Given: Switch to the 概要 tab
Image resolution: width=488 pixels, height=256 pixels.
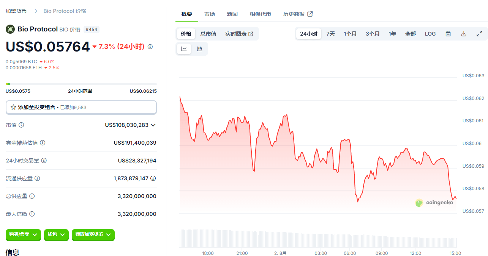Looking at the screenshot, I should click(187, 14).
